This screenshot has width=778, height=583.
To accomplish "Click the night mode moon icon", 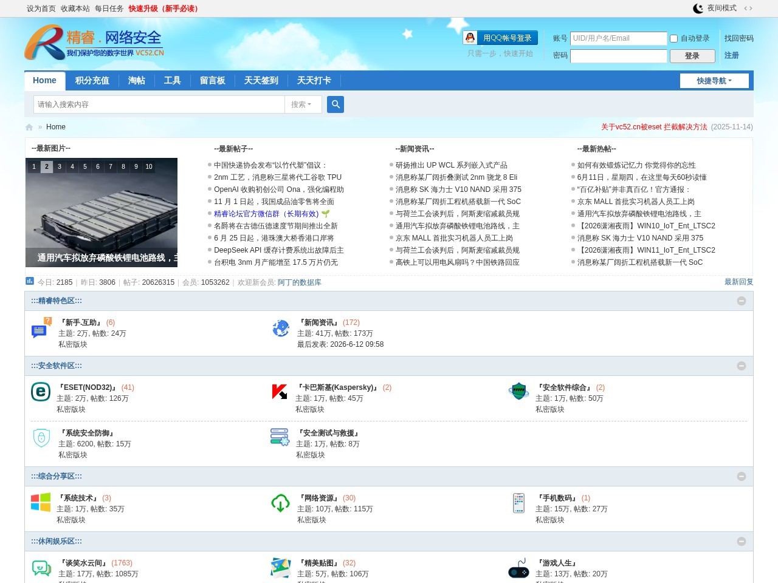I will tap(698, 9).
